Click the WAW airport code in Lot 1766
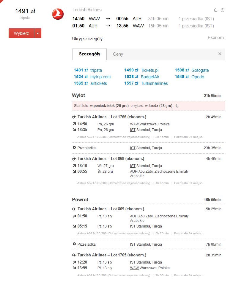The image size is (230, 282). point(134,124)
